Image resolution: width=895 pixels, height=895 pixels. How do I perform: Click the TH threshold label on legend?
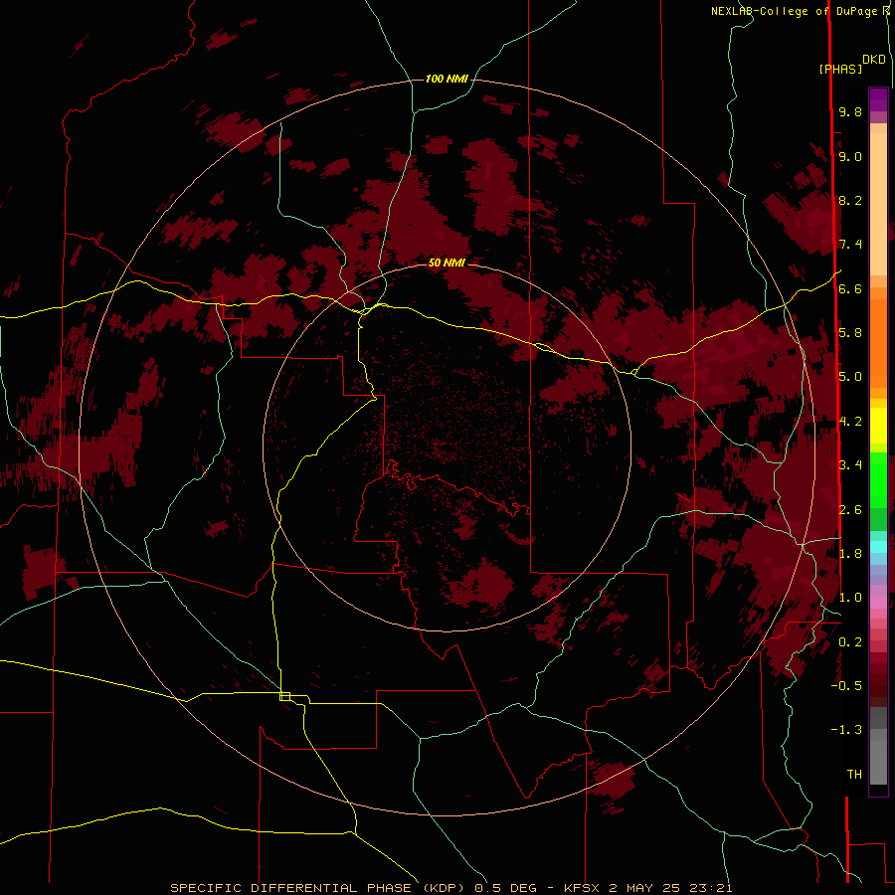(x=854, y=775)
